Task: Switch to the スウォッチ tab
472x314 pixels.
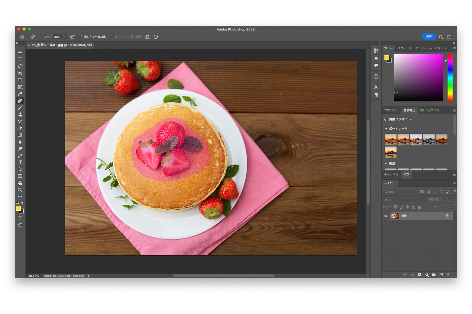Action: pyautogui.click(x=404, y=48)
